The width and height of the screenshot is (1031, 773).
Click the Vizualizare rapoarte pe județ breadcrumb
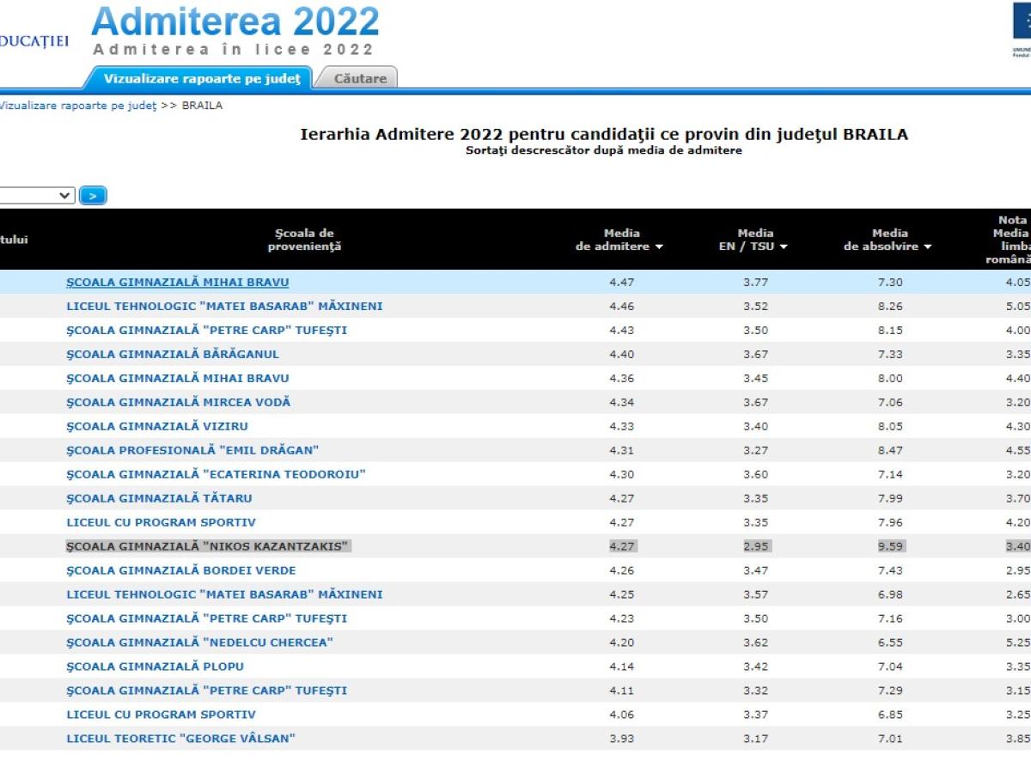pos(77,106)
